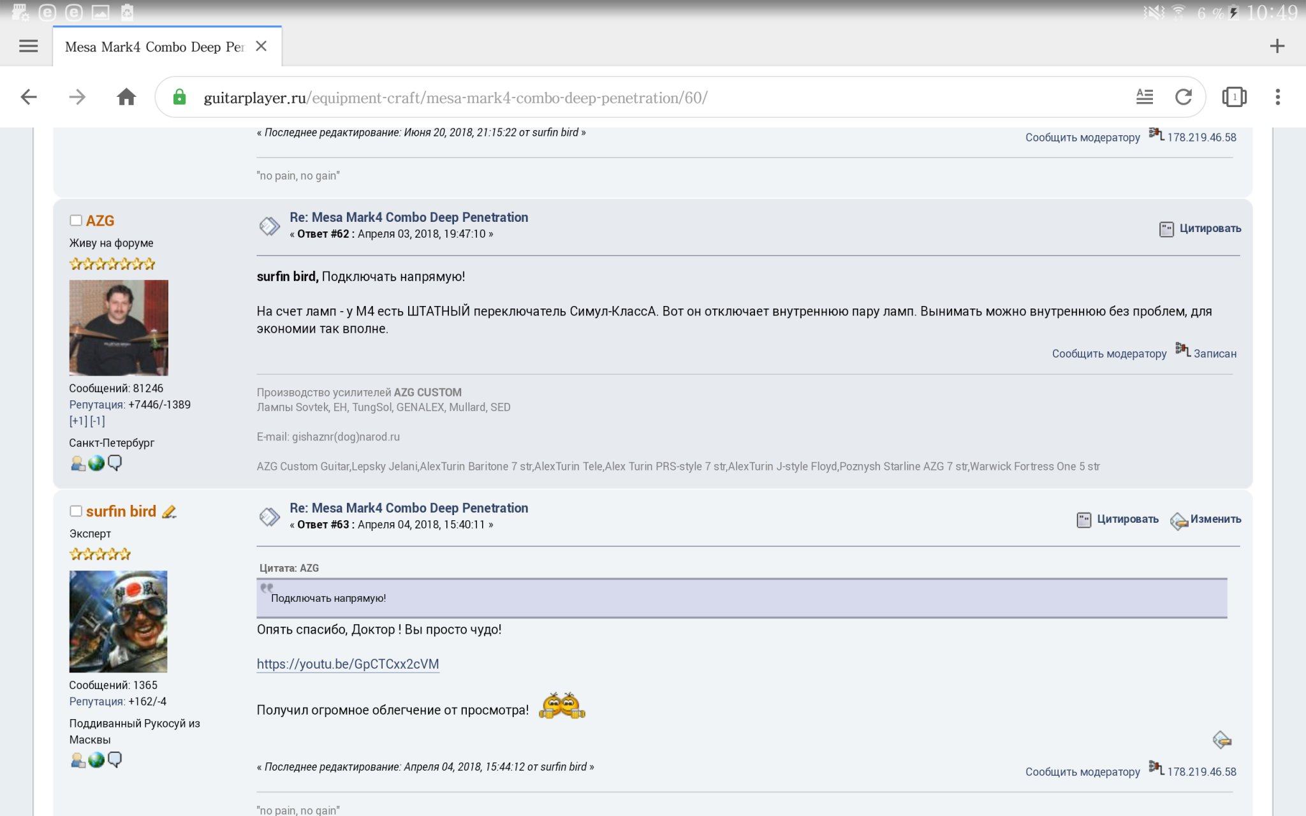Give AZG plus one reputation
This screenshot has width=1306, height=816.
pyautogui.click(x=78, y=421)
